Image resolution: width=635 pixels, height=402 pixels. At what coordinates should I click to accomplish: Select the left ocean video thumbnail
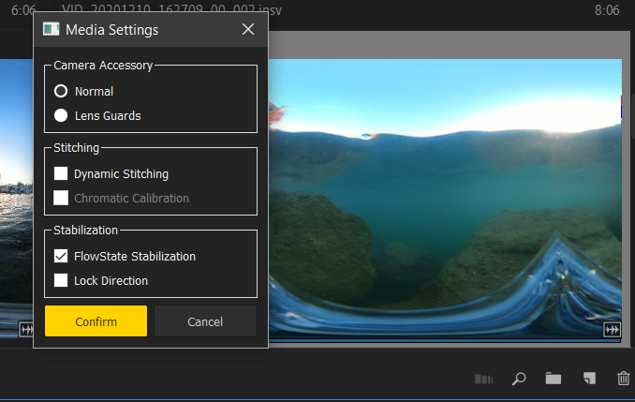pyautogui.click(x=16, y=199)
